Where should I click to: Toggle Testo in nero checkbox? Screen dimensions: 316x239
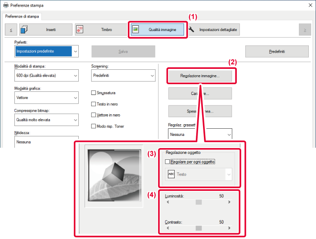pos(94,104)
